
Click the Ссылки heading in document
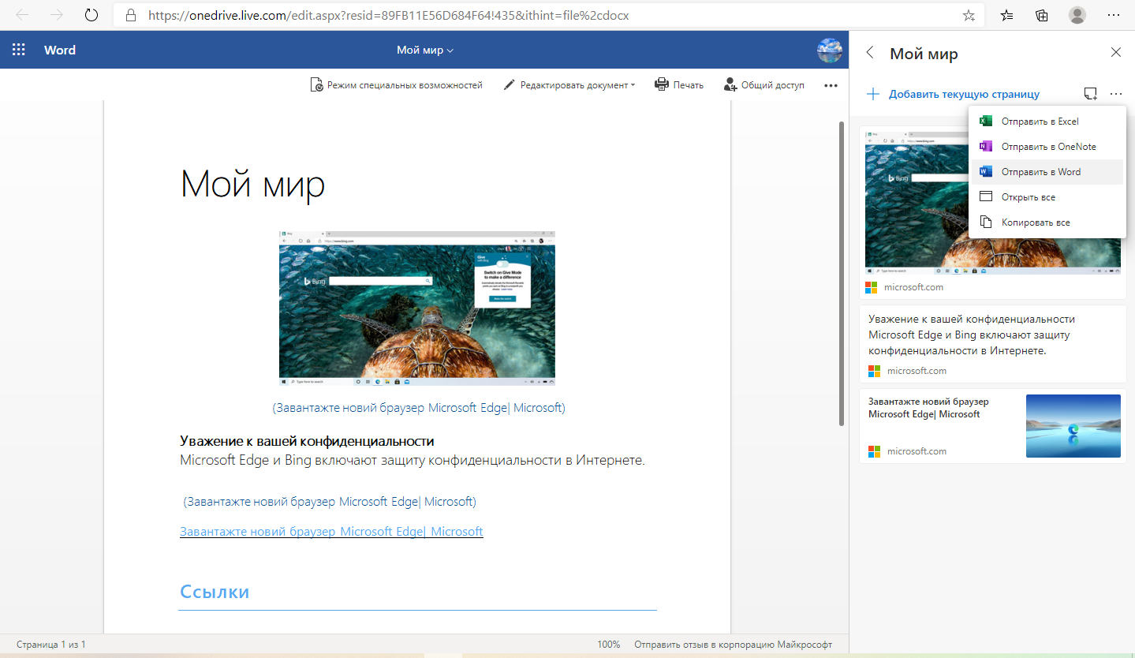(x=215, y=592)
